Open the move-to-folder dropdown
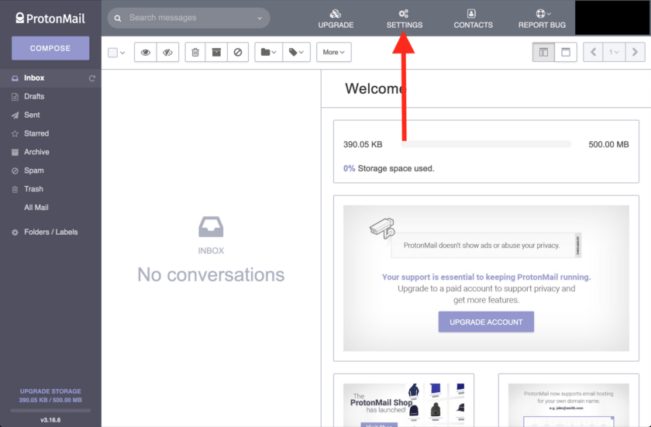The width and height of the screenshot is (651, 427). coord(269,52)
